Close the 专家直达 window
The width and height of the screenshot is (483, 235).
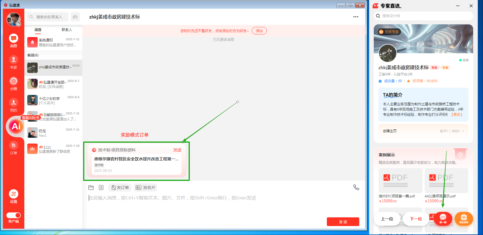(471, 6)
